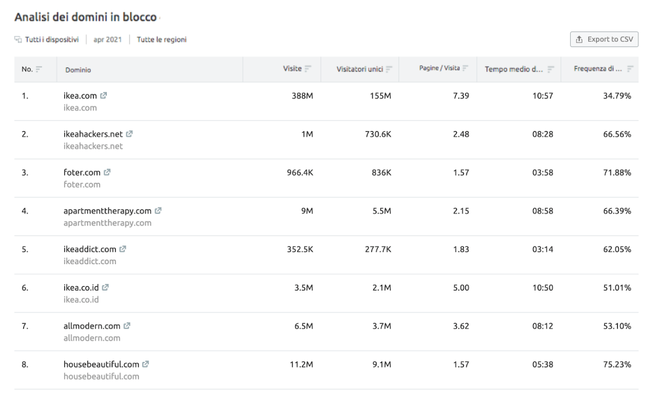
Task: Select the 53.10% bounce rate value
Action: pos(617,326)
